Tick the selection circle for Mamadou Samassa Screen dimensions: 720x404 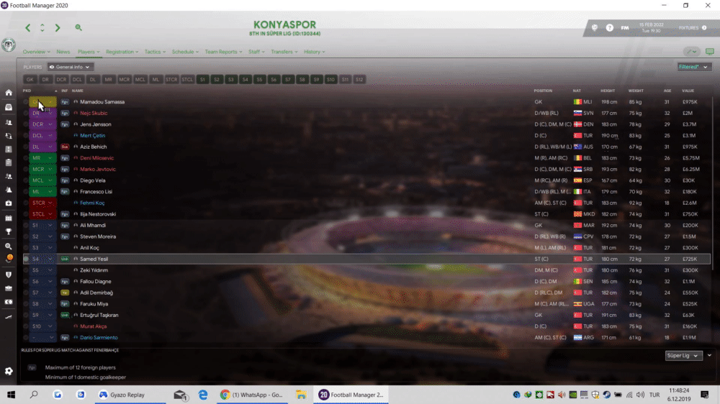tap(26, 102)
